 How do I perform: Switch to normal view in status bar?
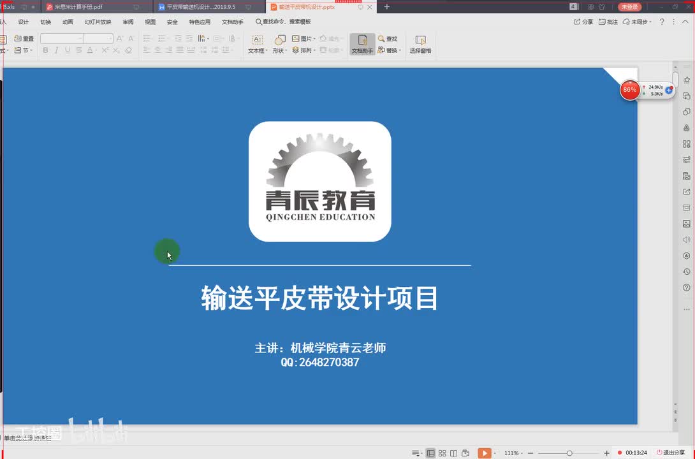click(430, 453)
